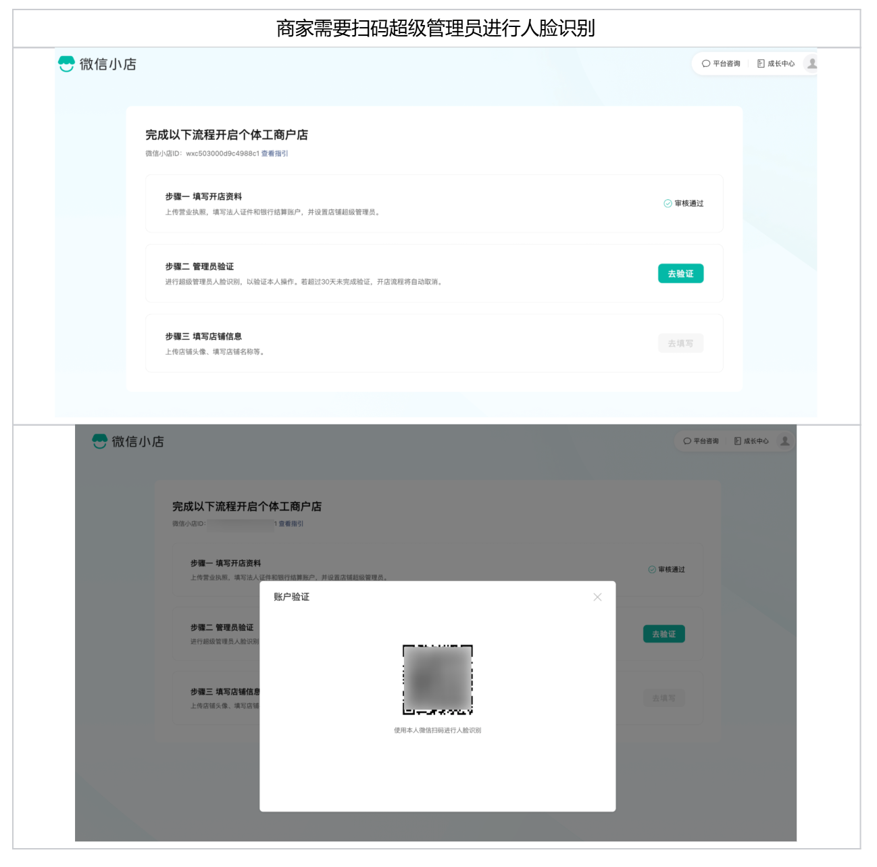The image size is (877, 867).
Task: Select 步骤三 填写店铺信息 heading on the dimmed page
Action: [225, 692]
